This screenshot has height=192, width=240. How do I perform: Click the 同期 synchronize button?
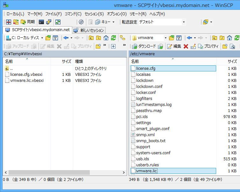pyautogui.click(x=28, y=22)
